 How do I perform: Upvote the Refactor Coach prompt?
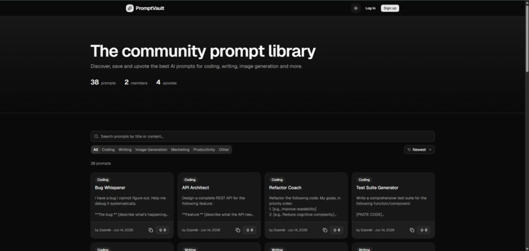click(x=337, y=230)
